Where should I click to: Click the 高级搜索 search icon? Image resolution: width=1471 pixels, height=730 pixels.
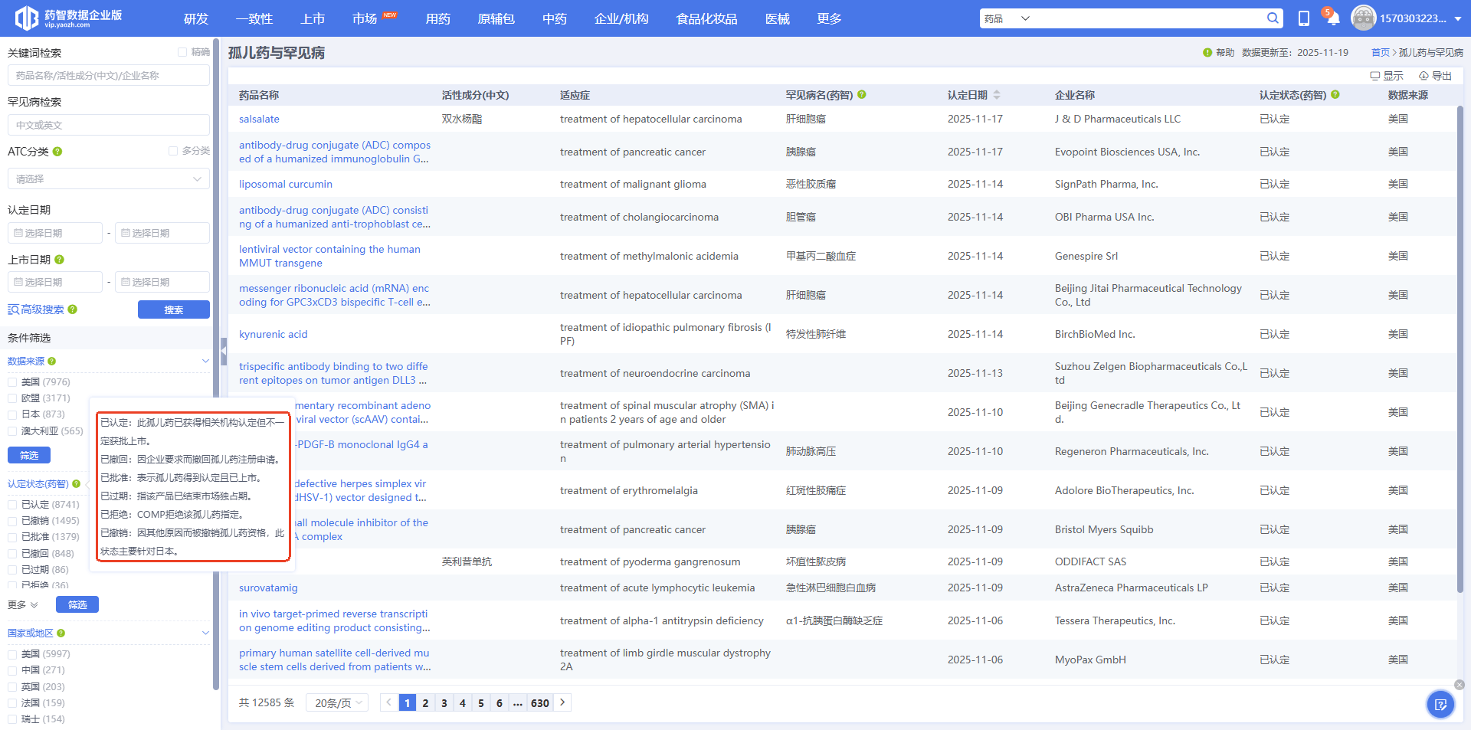tap(13, 309)
